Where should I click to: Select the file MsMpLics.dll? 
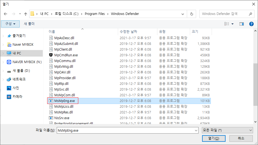64,106
